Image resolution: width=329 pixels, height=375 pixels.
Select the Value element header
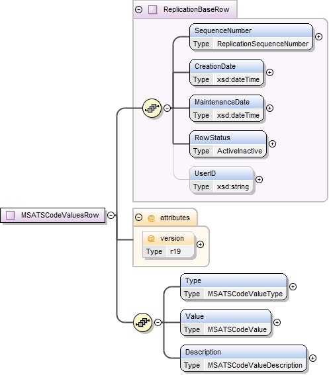(x=226, y=316)
